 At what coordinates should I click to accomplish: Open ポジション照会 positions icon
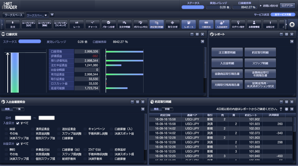140,24
